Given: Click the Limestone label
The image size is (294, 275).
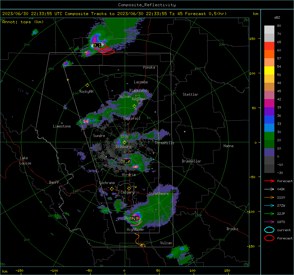Looking at the screenshot, I should coord(62,126).
